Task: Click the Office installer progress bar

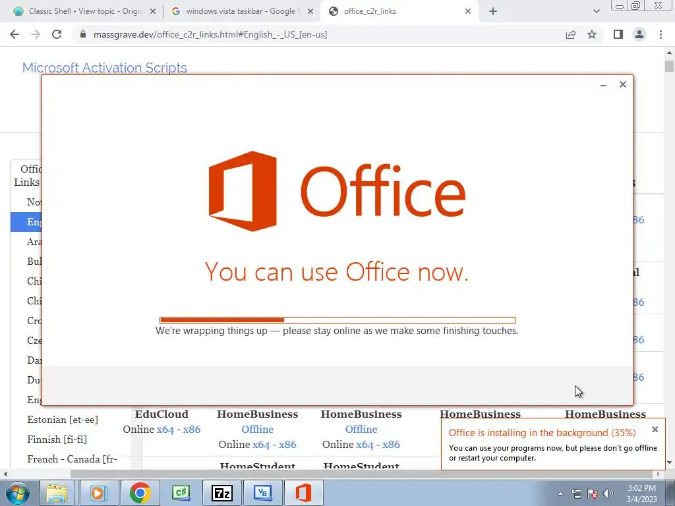Action: coord(337,320)
